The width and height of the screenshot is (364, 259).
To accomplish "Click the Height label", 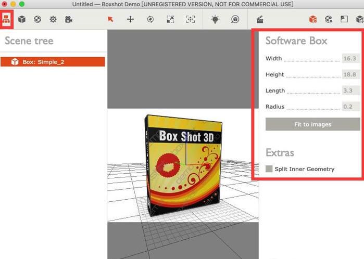I will [x=275, y=74].
